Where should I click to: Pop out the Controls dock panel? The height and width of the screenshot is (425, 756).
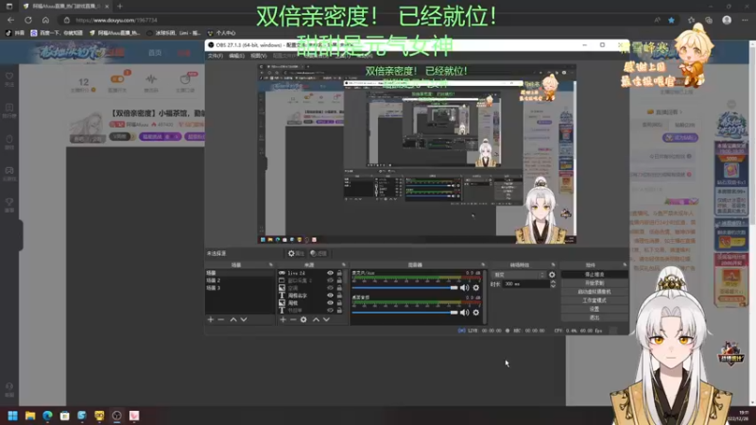pyautogui.click(x=625, y=265)
